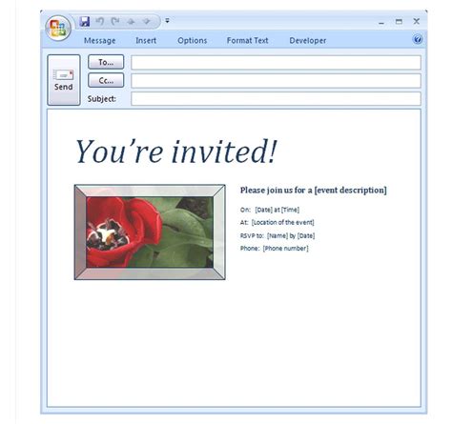Open the Format Text tab
Screen dimensions: 452x424
(x=247, y=41)
